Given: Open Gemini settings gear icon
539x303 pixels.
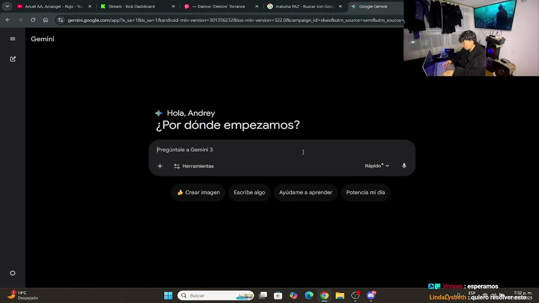Looking at the screenshot, I should (13, 273).
